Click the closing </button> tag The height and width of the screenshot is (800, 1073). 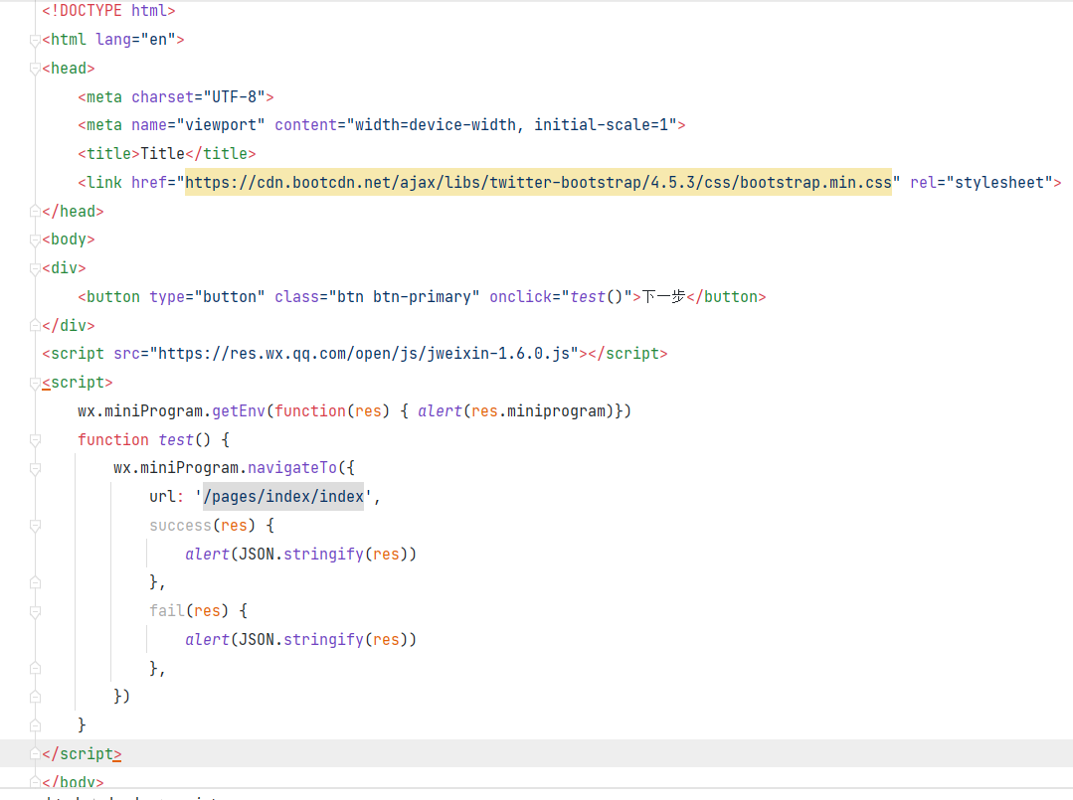coord(726,297)
